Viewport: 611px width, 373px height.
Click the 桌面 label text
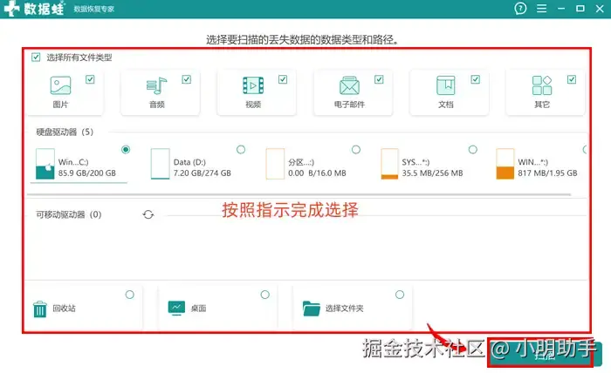pyautogui.click(x=198, y=309)
